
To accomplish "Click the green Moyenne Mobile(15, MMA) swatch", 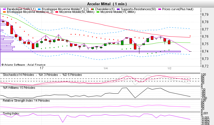I will click(x=98, y=12).
